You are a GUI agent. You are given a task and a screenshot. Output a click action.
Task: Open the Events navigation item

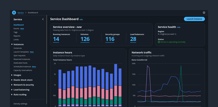[16, 29]
